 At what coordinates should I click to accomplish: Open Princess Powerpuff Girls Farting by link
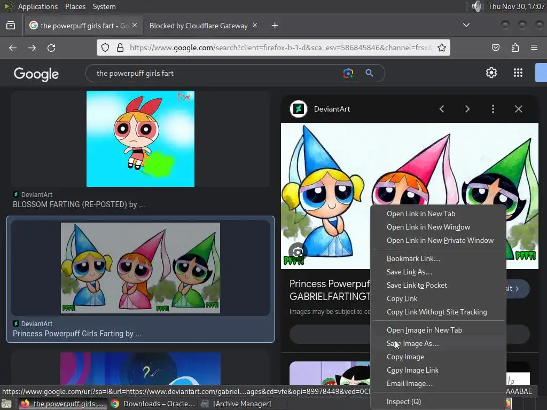[x=77, y=334]
